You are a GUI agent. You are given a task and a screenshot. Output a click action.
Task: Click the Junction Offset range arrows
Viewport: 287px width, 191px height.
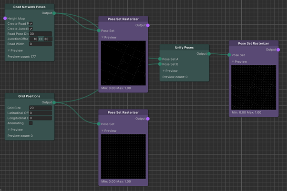(41, 39)
